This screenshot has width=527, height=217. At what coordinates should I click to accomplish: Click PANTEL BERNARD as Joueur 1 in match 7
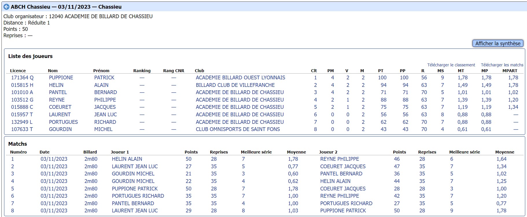133,203
